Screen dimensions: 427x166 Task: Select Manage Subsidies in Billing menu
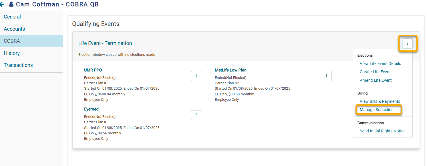pyautogui.click(x=376, y=110)
